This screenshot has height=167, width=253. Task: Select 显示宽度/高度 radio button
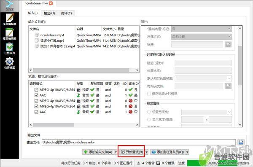tap(149, 119)
